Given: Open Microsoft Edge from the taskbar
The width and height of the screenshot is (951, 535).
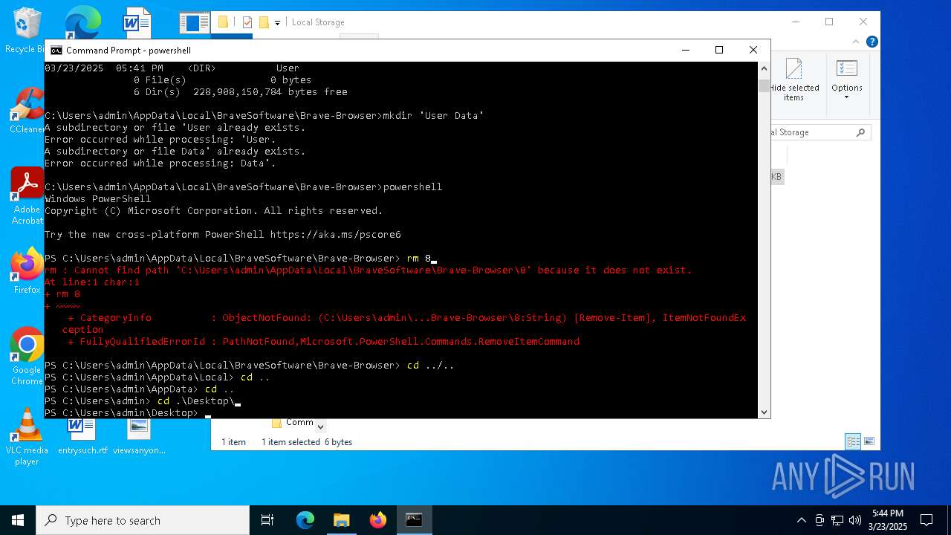Looking at the screenshot, I should pos(305,520).
